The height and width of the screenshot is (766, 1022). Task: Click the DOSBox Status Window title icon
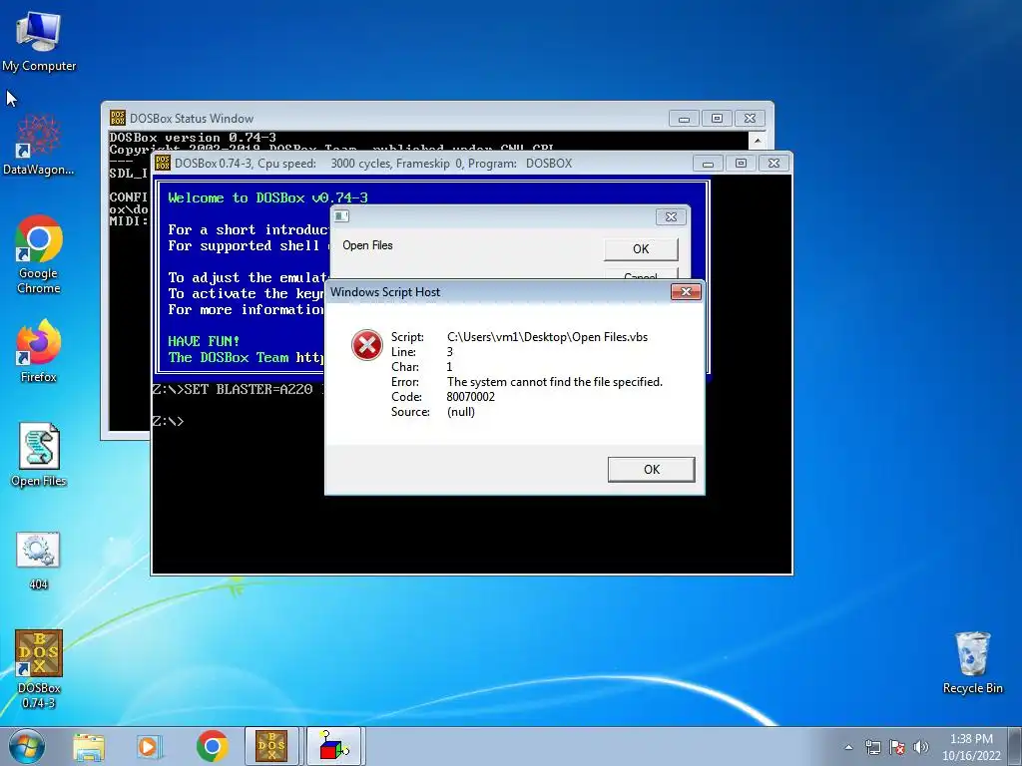tap(118, 118)
